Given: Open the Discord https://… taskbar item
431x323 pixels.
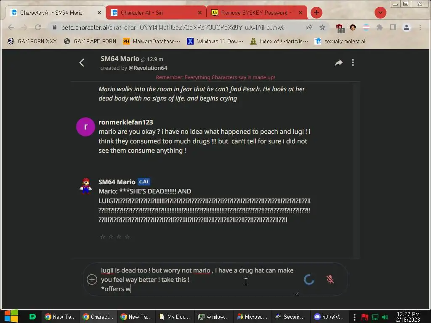Looking at the screenshot, I should (x=329, y=317).
